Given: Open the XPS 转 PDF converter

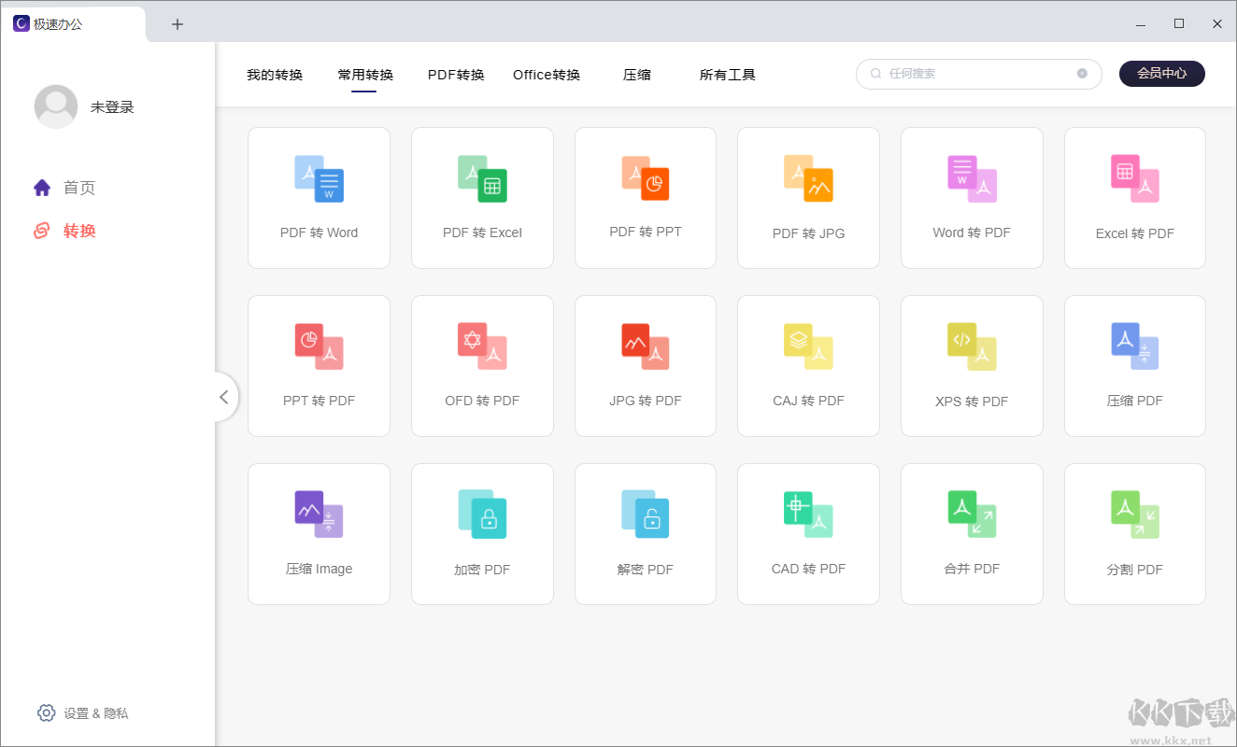Looking at the screenshot, I should click(972, 365).
